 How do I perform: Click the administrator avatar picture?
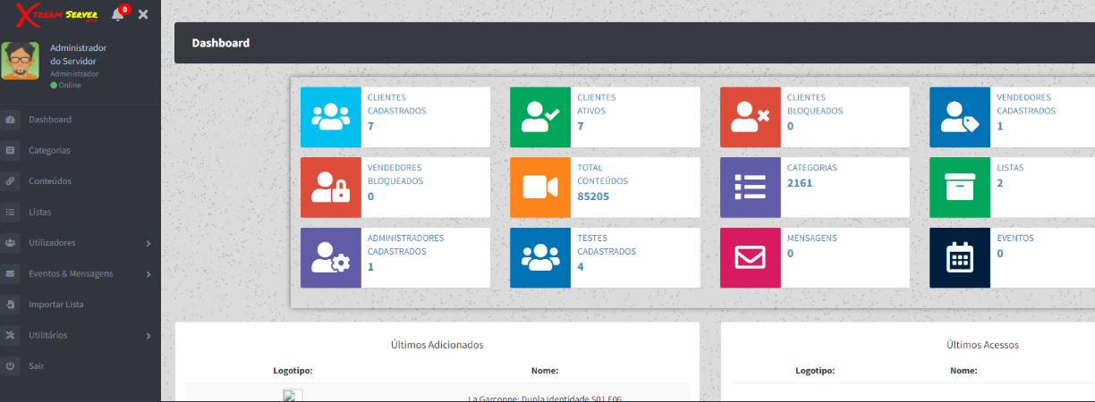click(20, 61)
